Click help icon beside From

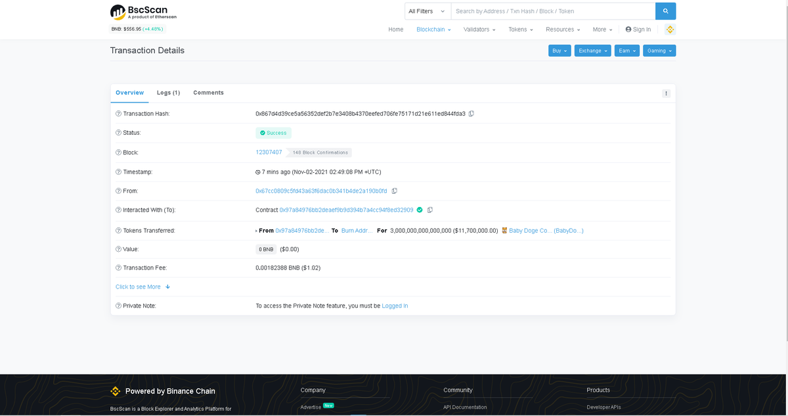tap(118, 191)
